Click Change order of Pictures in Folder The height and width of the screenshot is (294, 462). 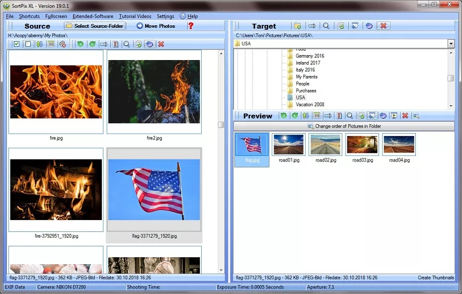click(344, 126)
